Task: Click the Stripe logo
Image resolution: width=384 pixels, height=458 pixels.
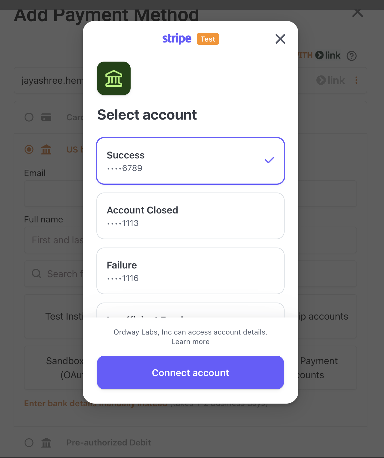Action: tap(177, 39)
